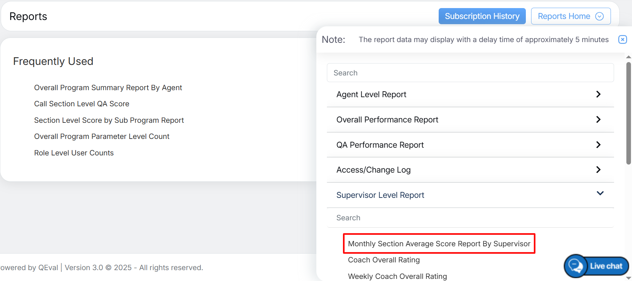Open the Live chat bubble icon
632x281 pixels.
pos(575,266)
